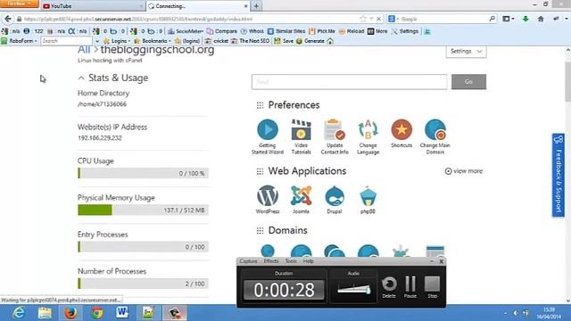Click the browser address bar
The width and height of the screenshot is (571, 321).
(x=189, y=19)
